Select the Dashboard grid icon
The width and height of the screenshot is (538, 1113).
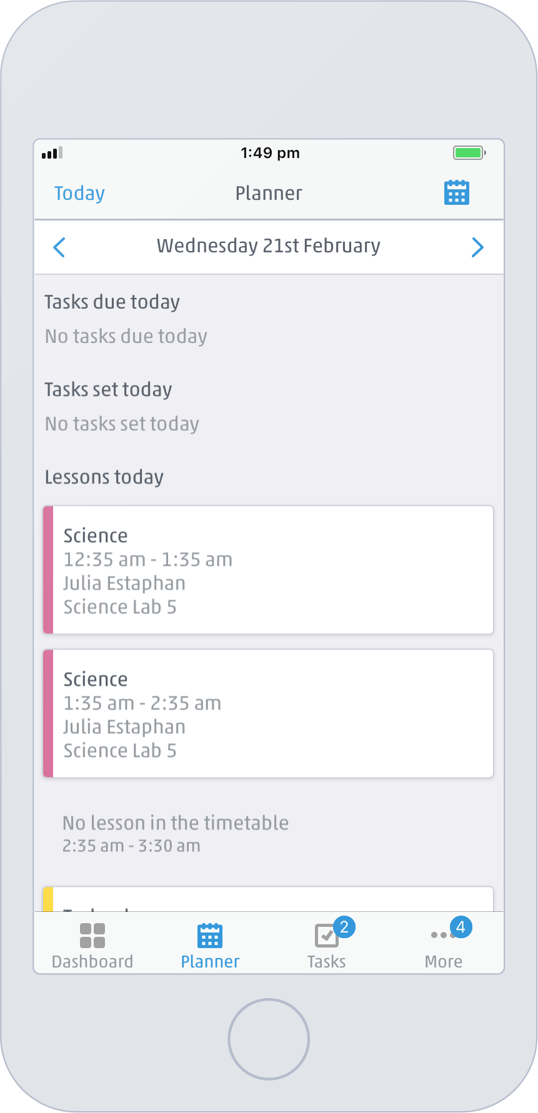point(92,934)
